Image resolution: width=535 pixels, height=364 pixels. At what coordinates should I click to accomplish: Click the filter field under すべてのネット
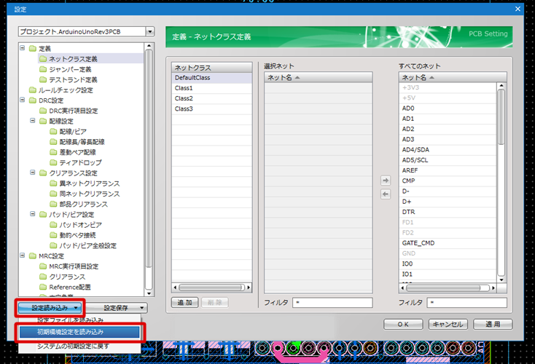click(467, 302)
